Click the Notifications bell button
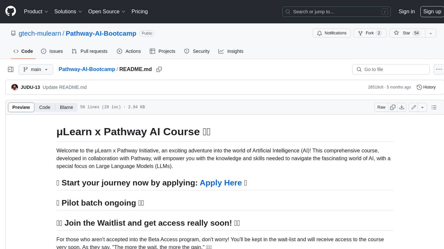 pos(332,33)
